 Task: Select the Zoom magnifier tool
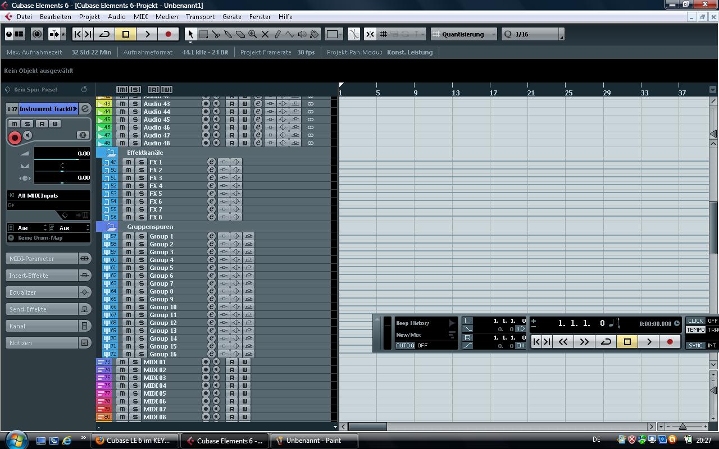253,34
